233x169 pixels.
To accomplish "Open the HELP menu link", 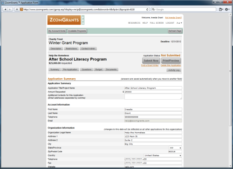I will tap(145, 23).
